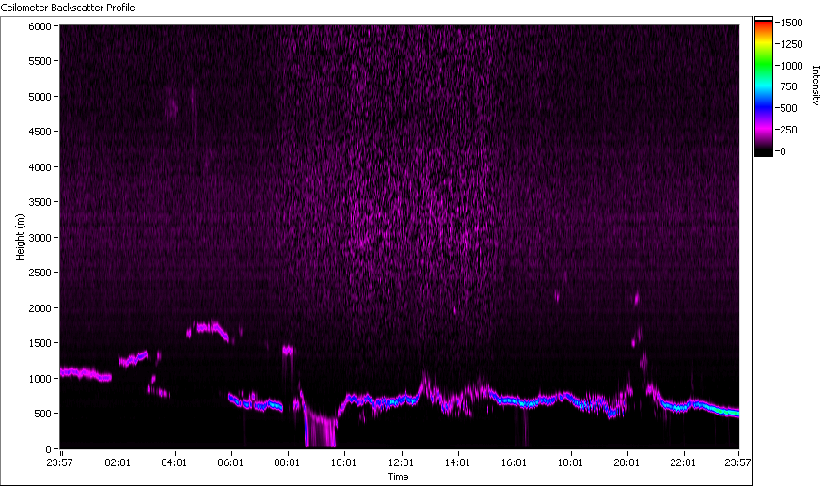Click the 1250 colorbar tick value
The width and height of the screenshot is (824, 486).
point(791,44)
